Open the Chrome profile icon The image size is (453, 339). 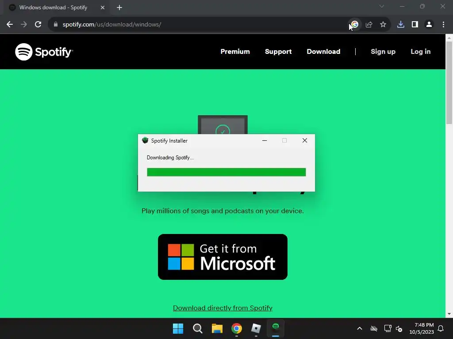pyautogui.click(x=429, y=25)
